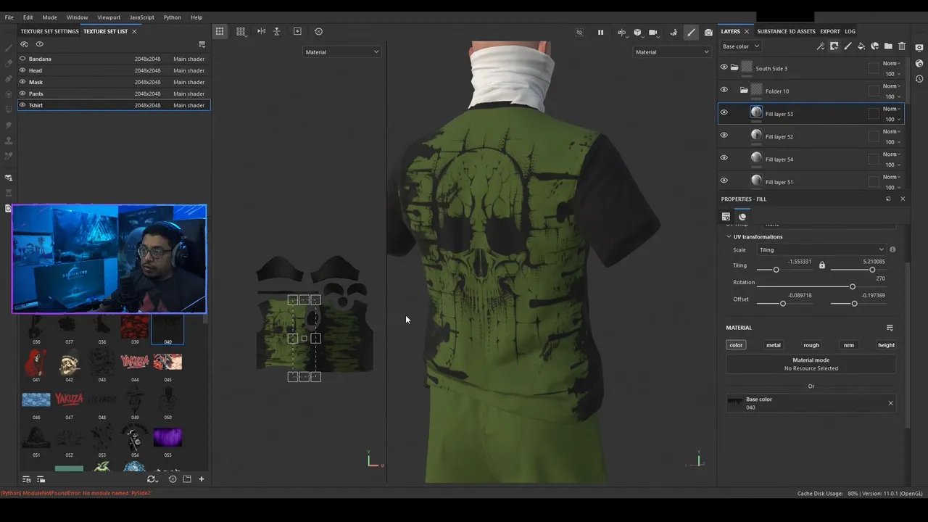Switch to 3D/2D split viewport layout
Screen dimensions: 928x522
pyautogui.click(x=219, y=31)
